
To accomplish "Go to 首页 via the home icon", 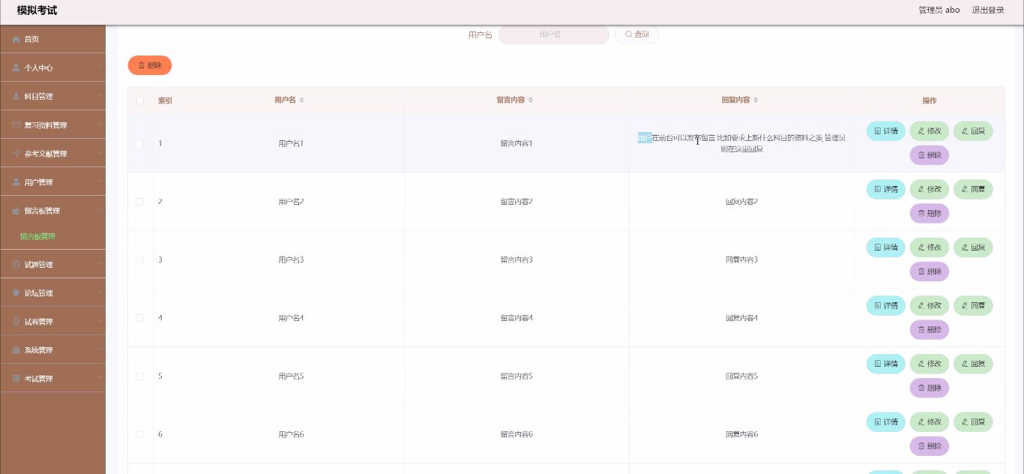I will tap(16, 39).
